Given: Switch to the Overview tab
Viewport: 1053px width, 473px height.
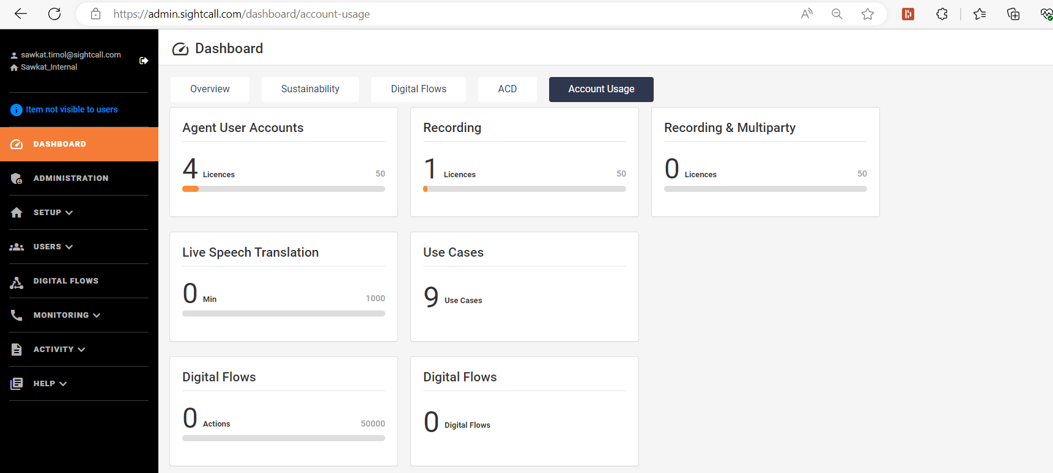Looking at the screenshot, I should point(210,89).
